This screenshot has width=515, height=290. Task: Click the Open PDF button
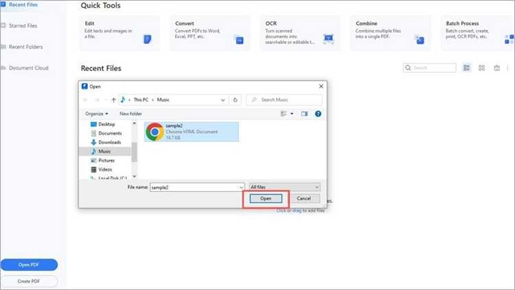(29, 265)
